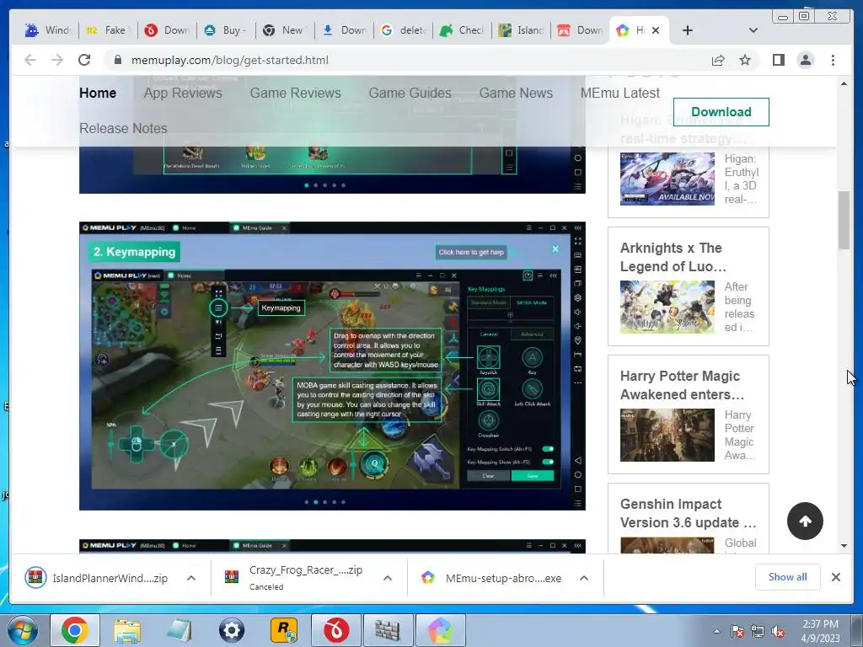Viewport: 863px width, 647px height.
Task: Switch to the 'delete' Google tab
Action: click(404, 30)
